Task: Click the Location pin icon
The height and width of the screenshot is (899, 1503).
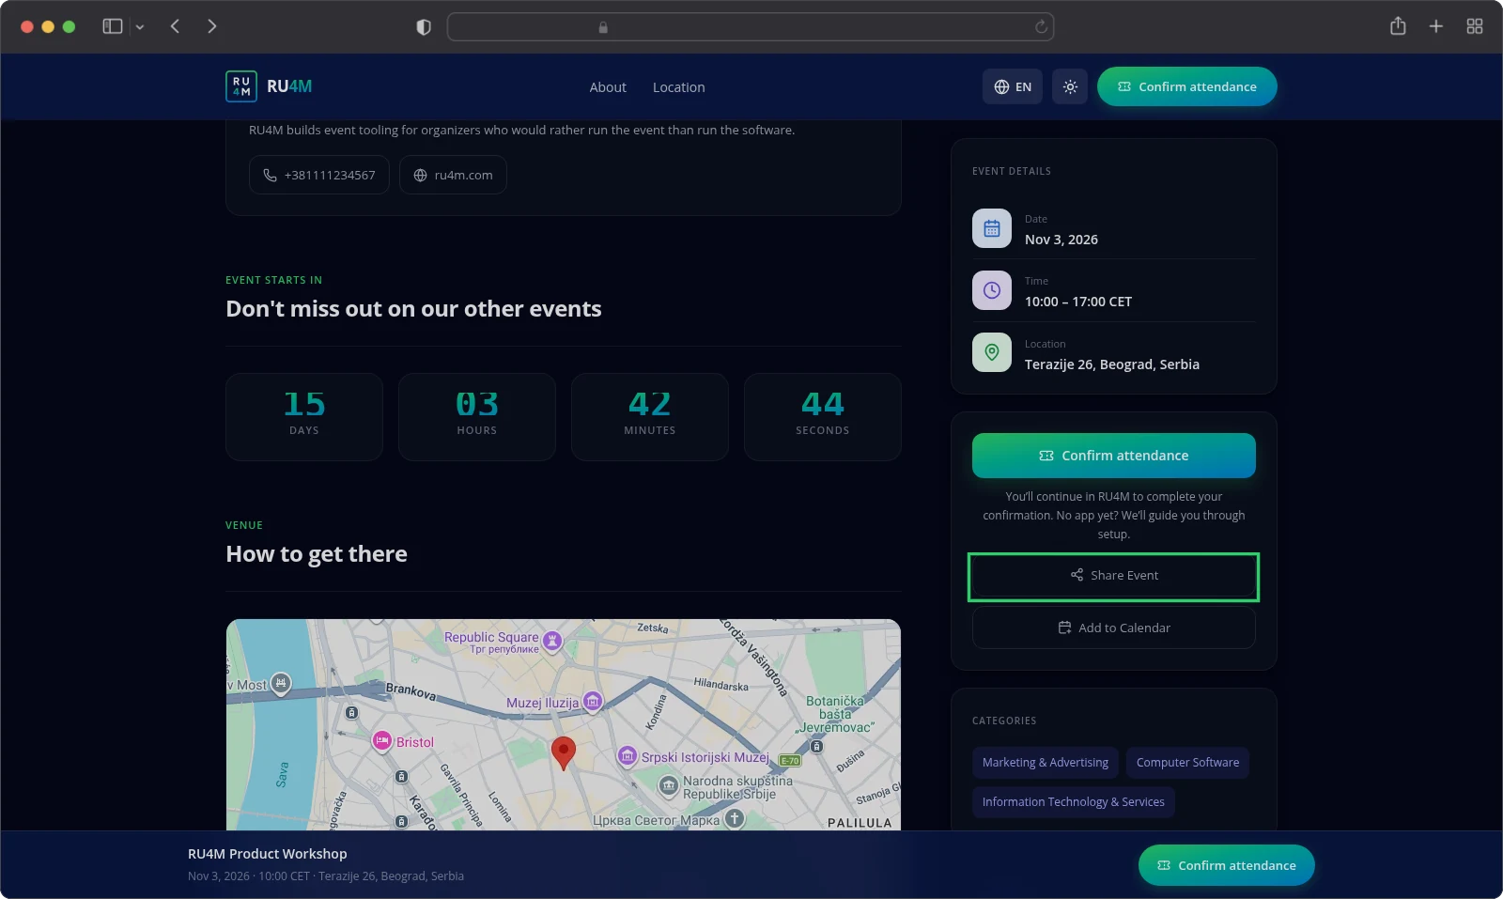Action: tap(992, 352)
